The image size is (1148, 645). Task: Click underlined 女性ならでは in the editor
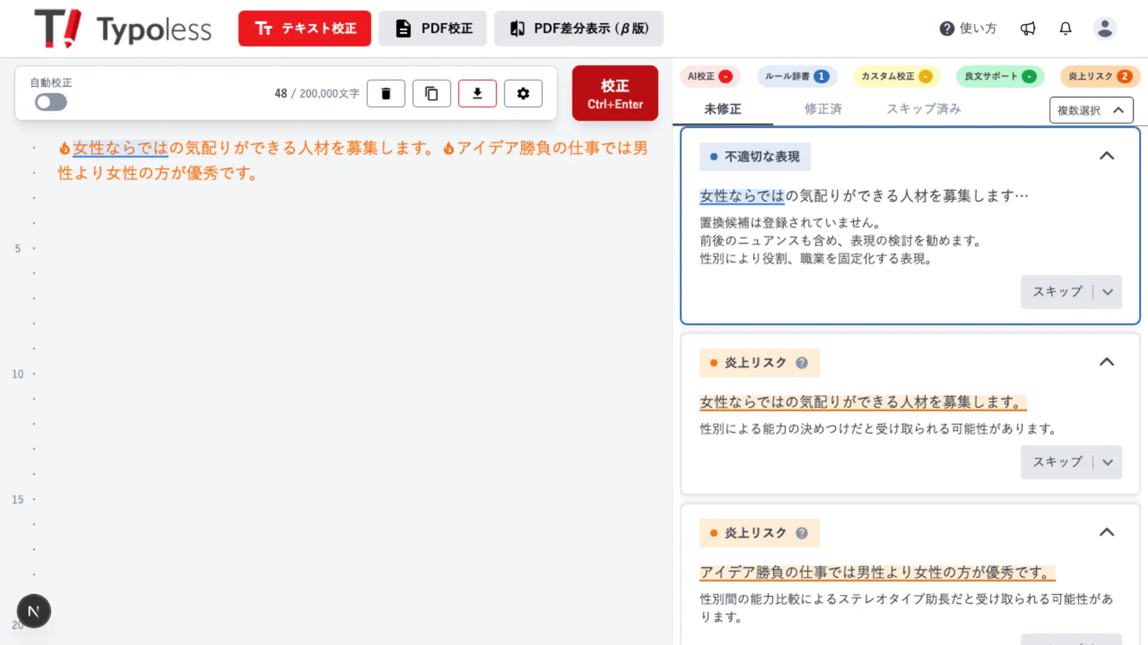pos(120,148)
